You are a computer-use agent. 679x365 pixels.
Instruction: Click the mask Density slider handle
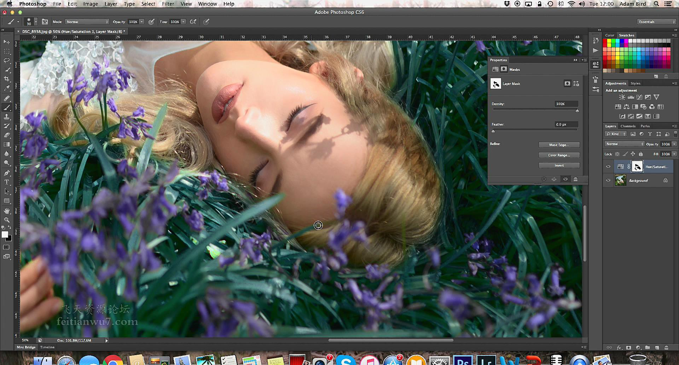click(x=577, y=111)
